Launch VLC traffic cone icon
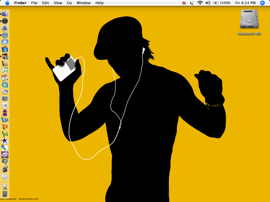270x202 pixels. 5,99
